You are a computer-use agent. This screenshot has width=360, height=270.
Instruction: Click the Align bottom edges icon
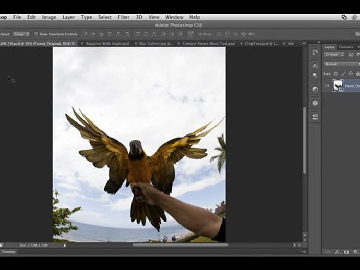tap(101, 34)
